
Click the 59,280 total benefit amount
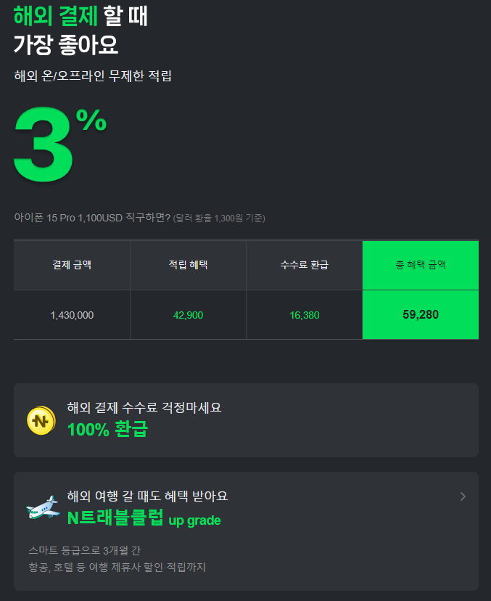tap(421, 314)
